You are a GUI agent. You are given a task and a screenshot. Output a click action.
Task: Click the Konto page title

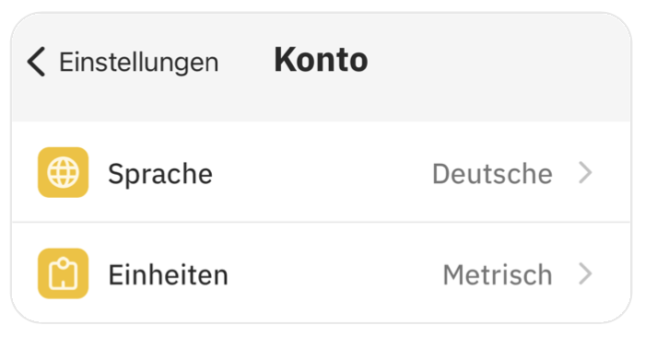321,60
